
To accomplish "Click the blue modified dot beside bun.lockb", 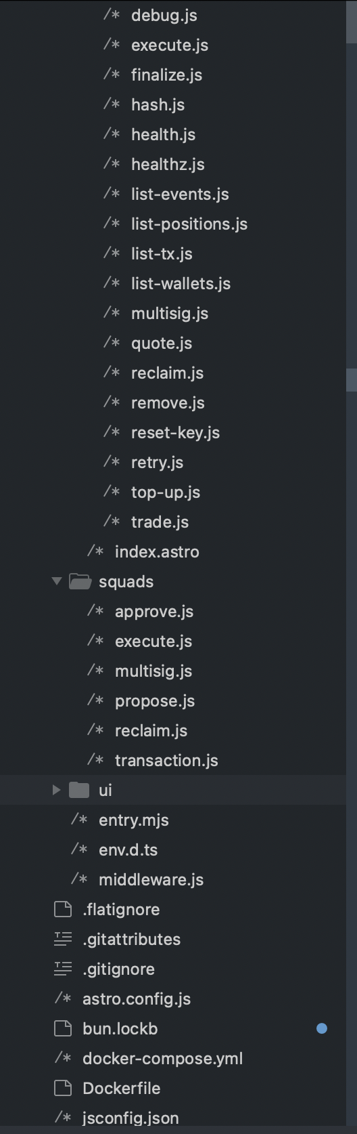I will coord(322,1028).
